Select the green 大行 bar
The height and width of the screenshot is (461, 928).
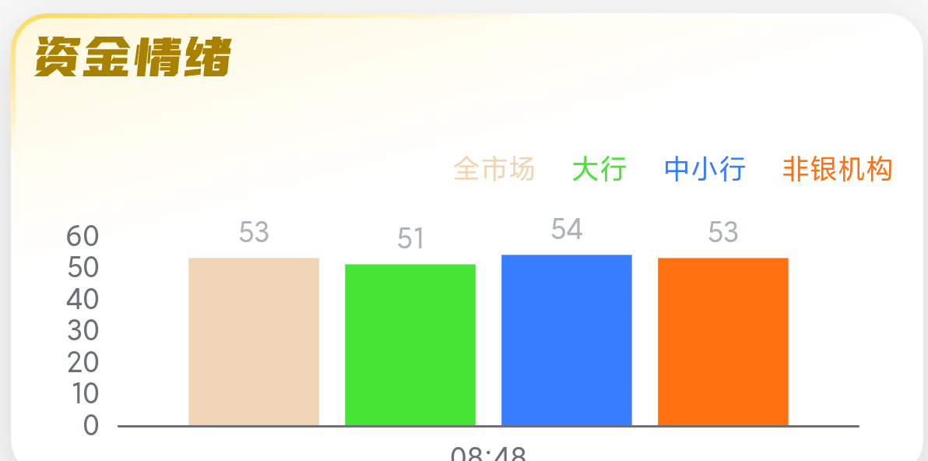pos(410,344)
